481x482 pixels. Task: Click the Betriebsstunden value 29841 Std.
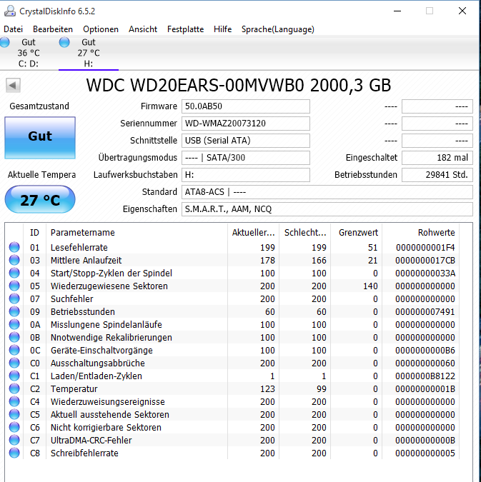point(437,175)
